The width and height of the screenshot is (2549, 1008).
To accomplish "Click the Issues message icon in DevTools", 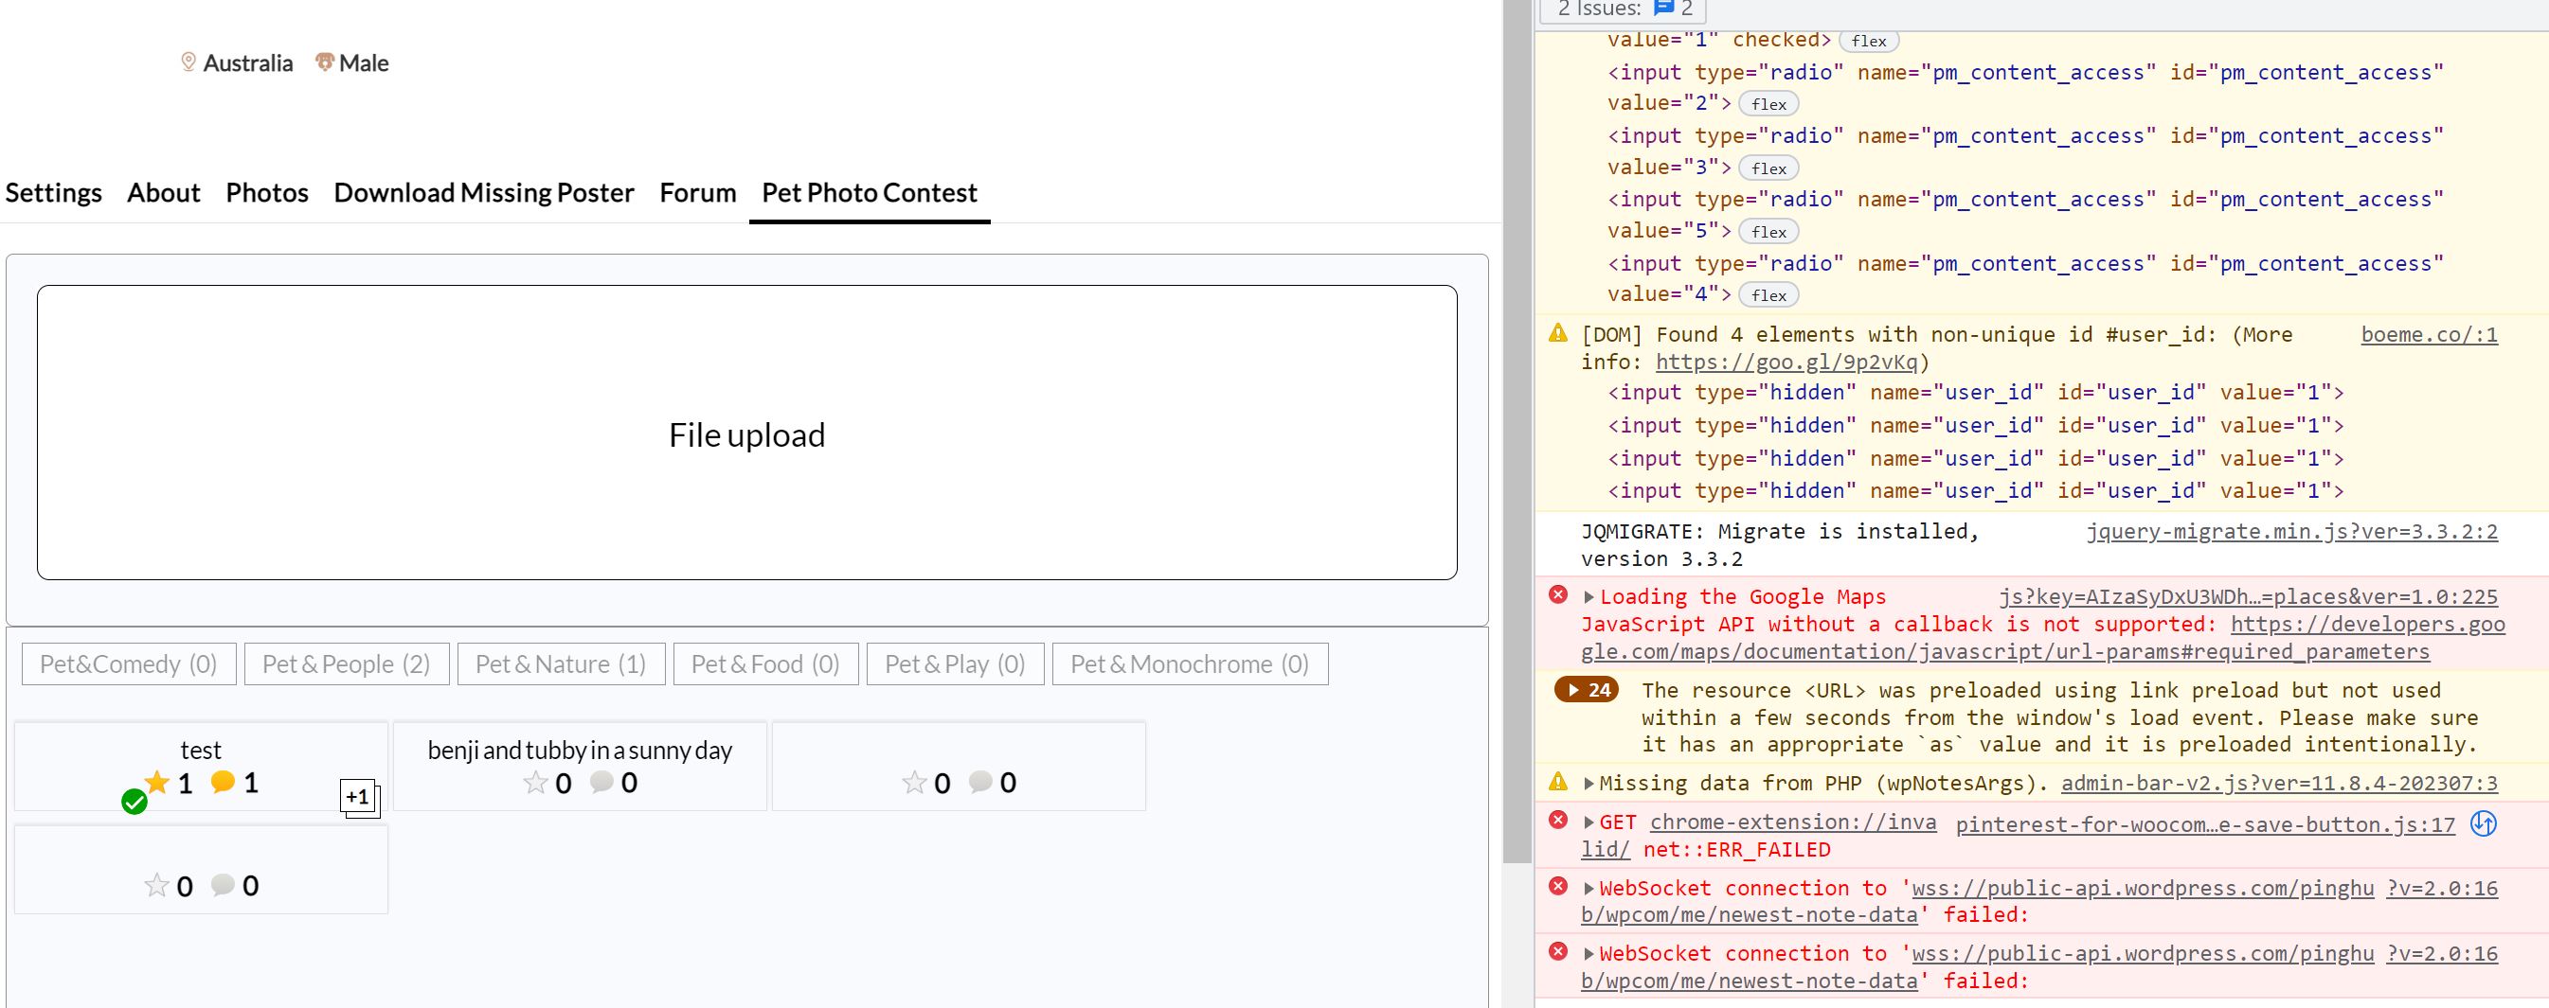I will (x=1664, y=9).
